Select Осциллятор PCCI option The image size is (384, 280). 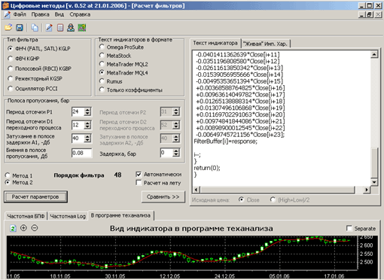[32, 89]
